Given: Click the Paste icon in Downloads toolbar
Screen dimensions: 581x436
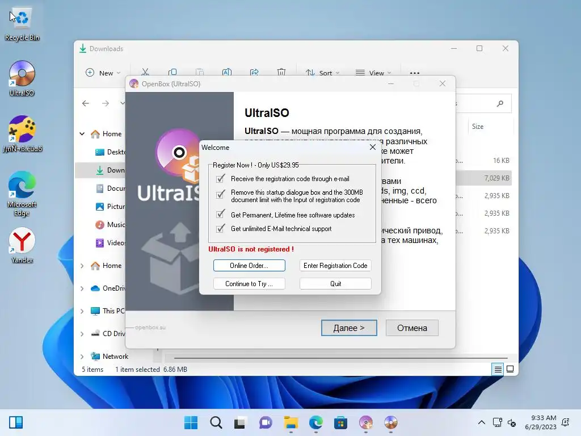Looking at the screenshot, I should [200, 72].
